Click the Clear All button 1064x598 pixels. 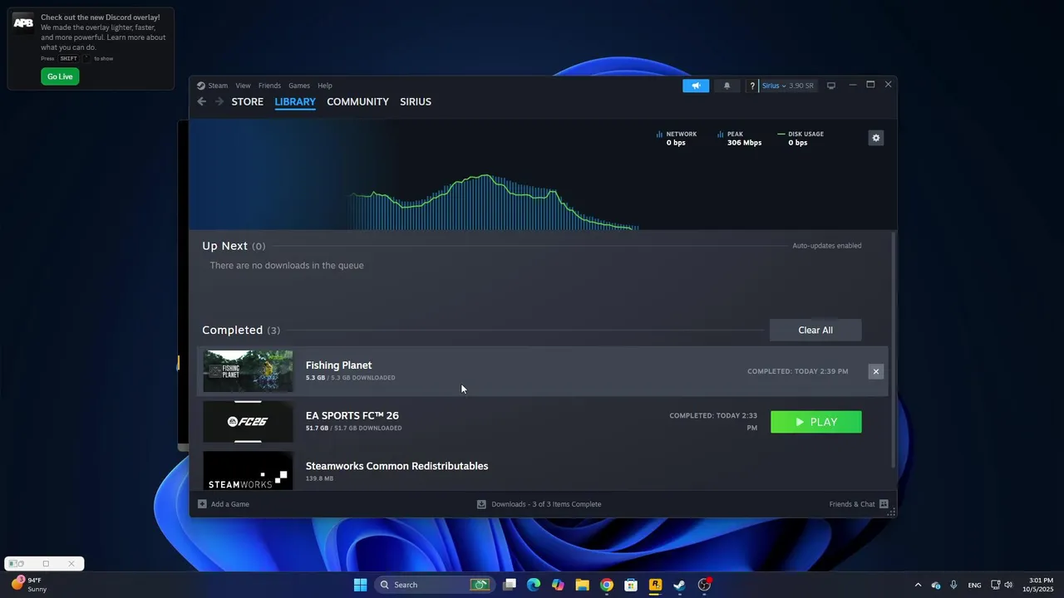click(815, 330)
